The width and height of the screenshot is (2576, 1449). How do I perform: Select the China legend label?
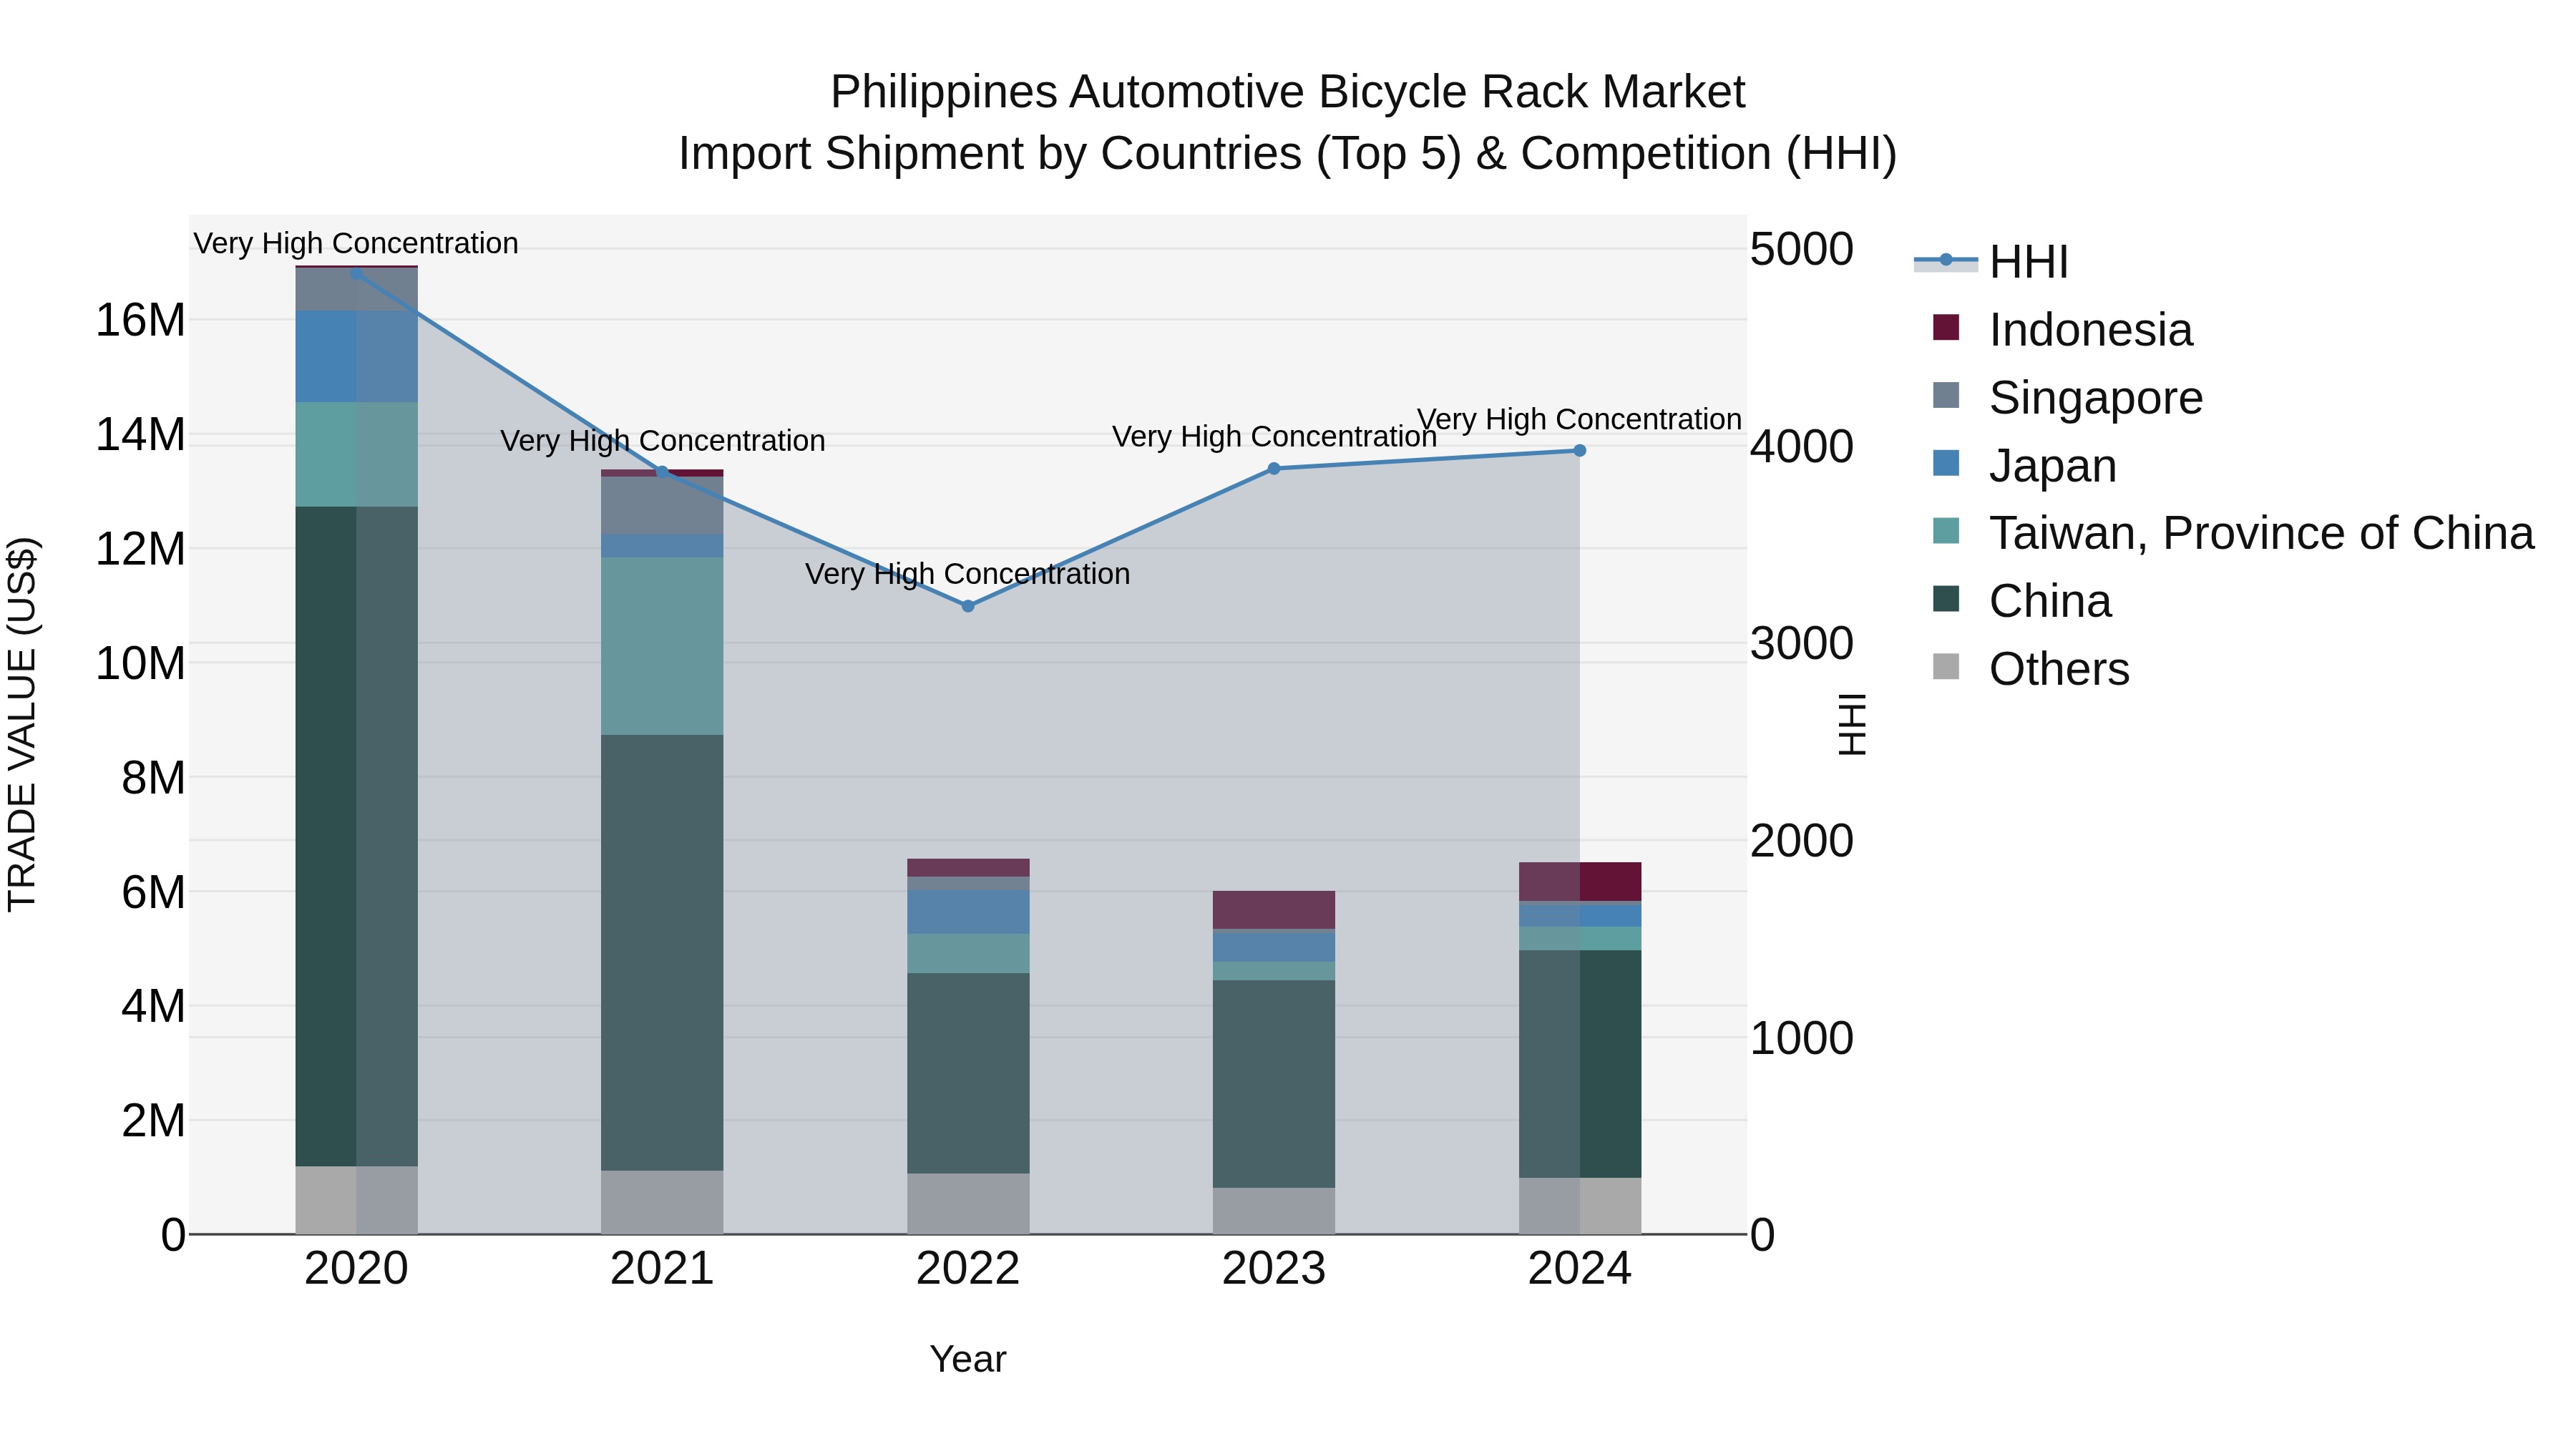pos(2050,601)
